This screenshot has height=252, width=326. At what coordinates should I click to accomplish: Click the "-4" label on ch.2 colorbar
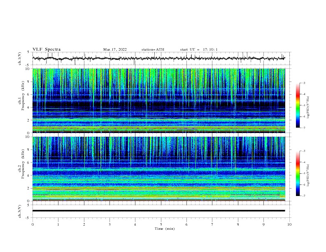[x=304, y=162]
